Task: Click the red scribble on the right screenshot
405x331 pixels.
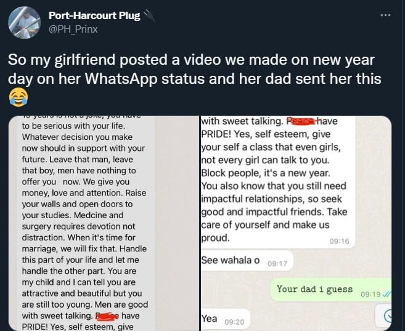Action: (x=303, y=121)
